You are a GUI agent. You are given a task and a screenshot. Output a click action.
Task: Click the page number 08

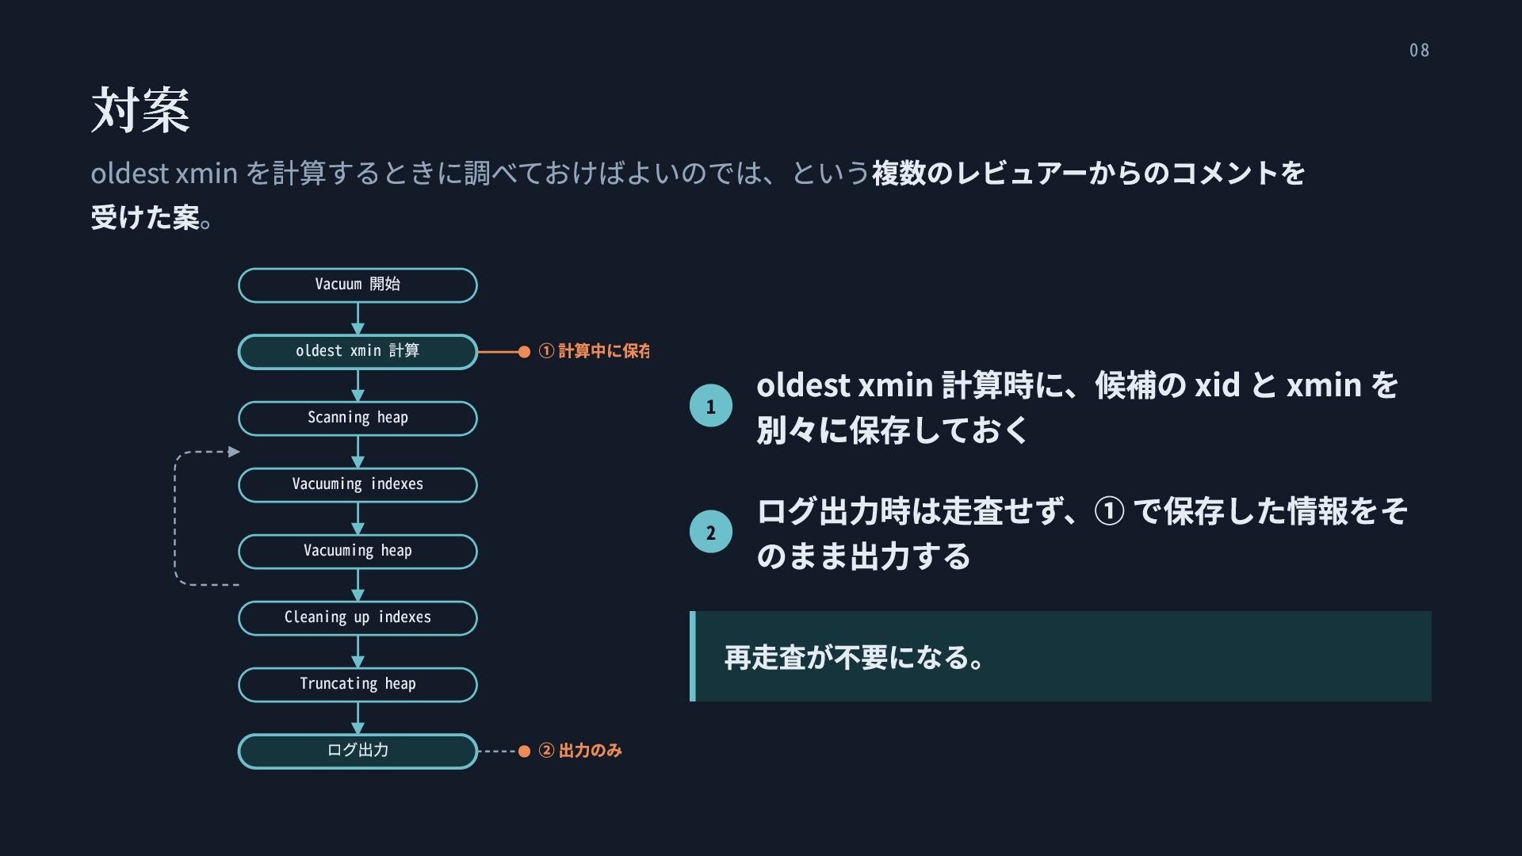(x=1420, y=51)
